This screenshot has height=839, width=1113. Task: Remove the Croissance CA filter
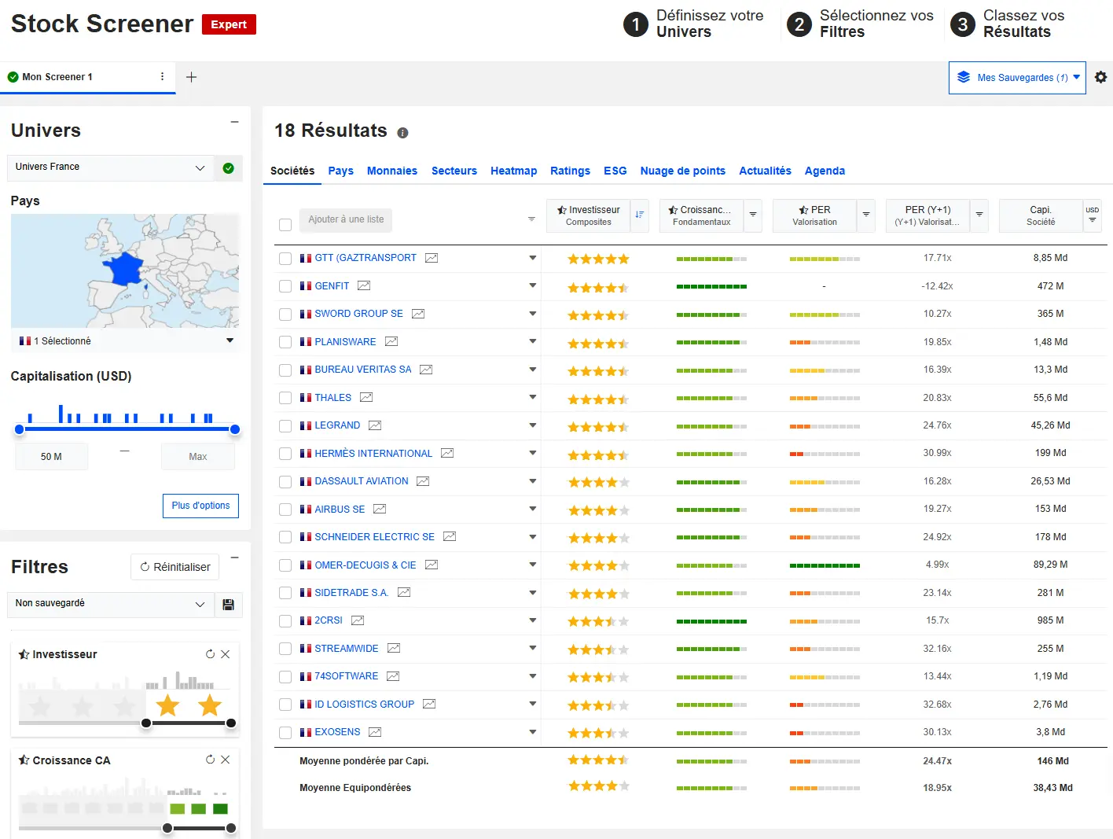click(226, 760)
